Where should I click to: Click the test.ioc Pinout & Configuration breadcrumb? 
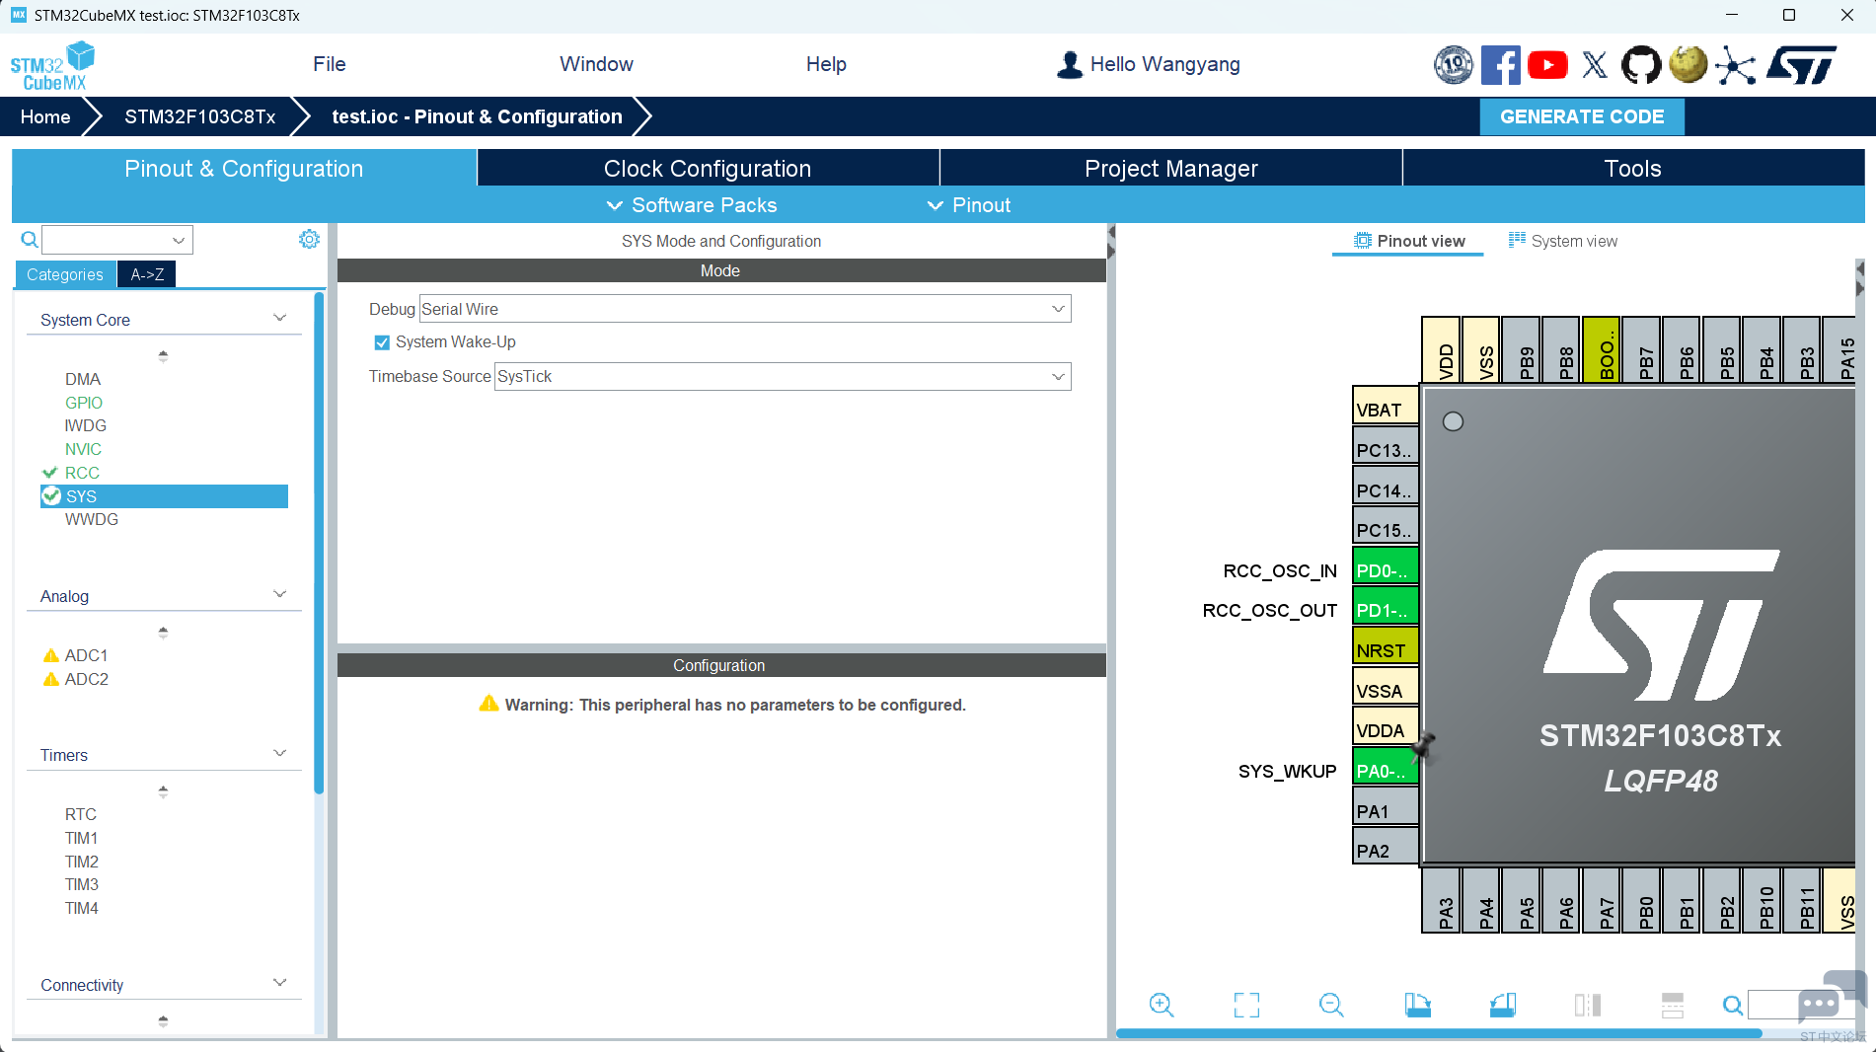point(477,116)
